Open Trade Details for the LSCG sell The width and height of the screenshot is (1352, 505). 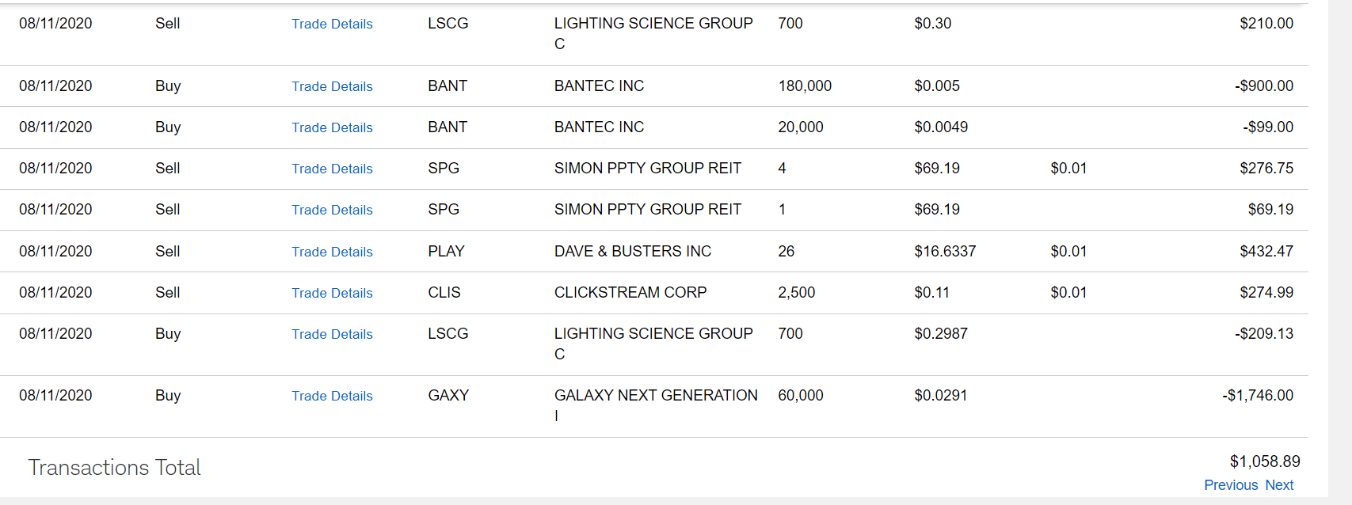[x=332, y=25]
